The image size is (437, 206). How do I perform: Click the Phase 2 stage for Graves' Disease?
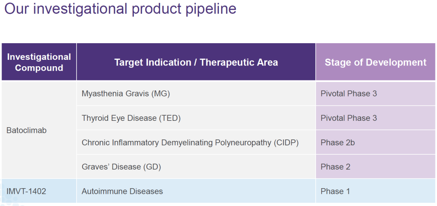(x=335, y=167)
